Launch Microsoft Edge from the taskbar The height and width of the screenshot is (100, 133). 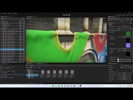[x=59, y=86]
